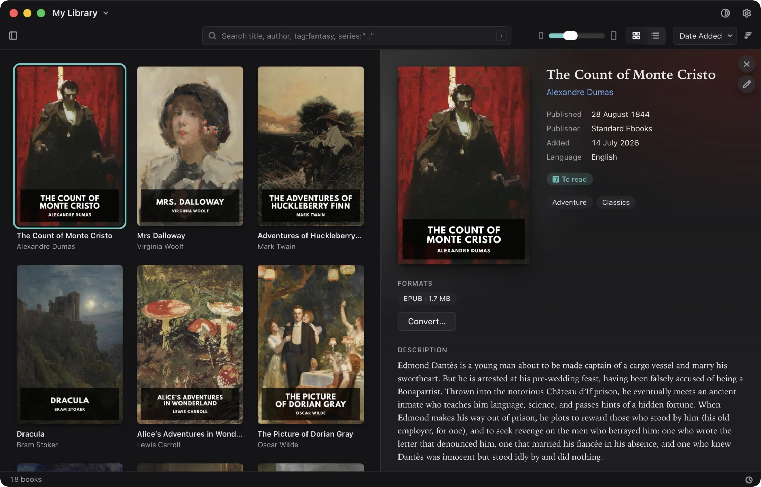Switch to list view
The height and width of the screenshot is (487, 761).
[x=655, y=36]
